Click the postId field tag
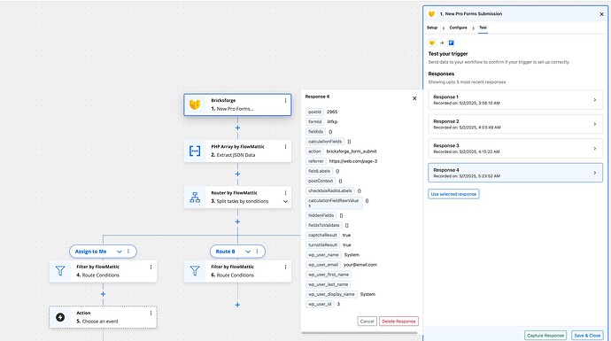The width and height of the screenshot is (611, 341). pos(314,112)
